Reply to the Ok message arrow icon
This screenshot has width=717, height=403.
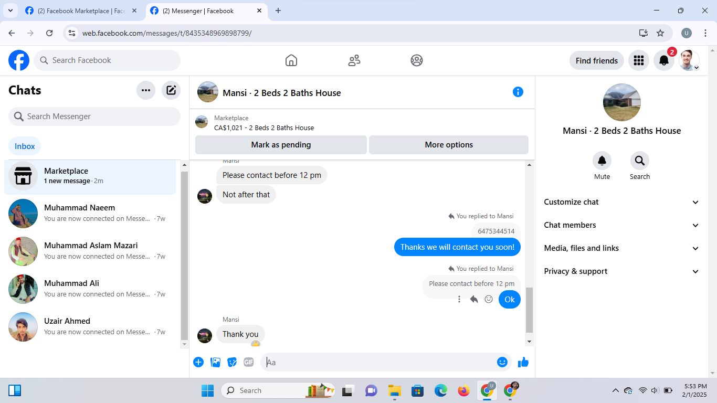474,299
